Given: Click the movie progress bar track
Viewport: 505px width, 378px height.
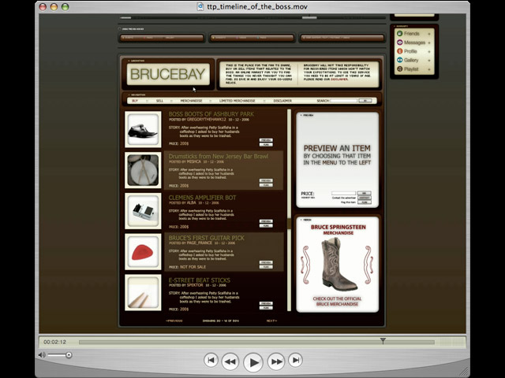Looking at the screenshot, I should click(256, 343).
